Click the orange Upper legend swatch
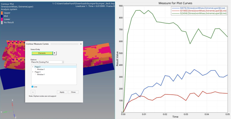Viewport: 231px width, 119px height. tap(2, 13)
